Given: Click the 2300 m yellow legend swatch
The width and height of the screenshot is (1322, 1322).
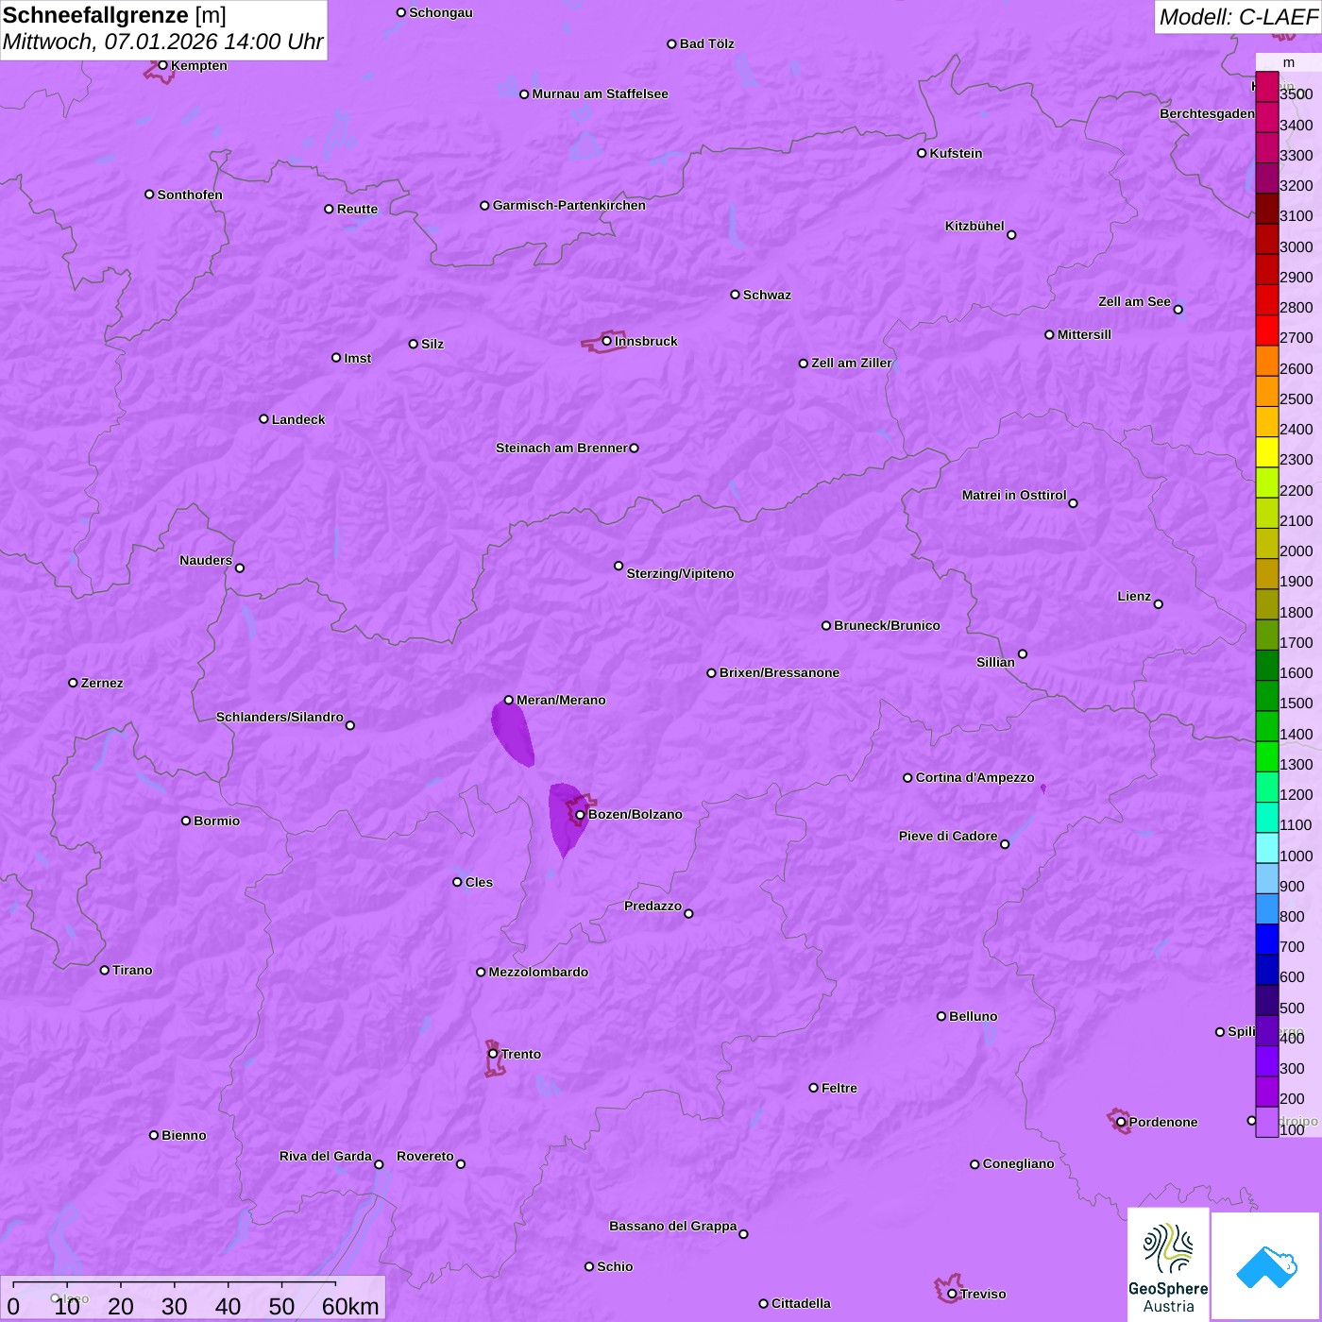Looking at the screenshot, I should (1266, 452).
